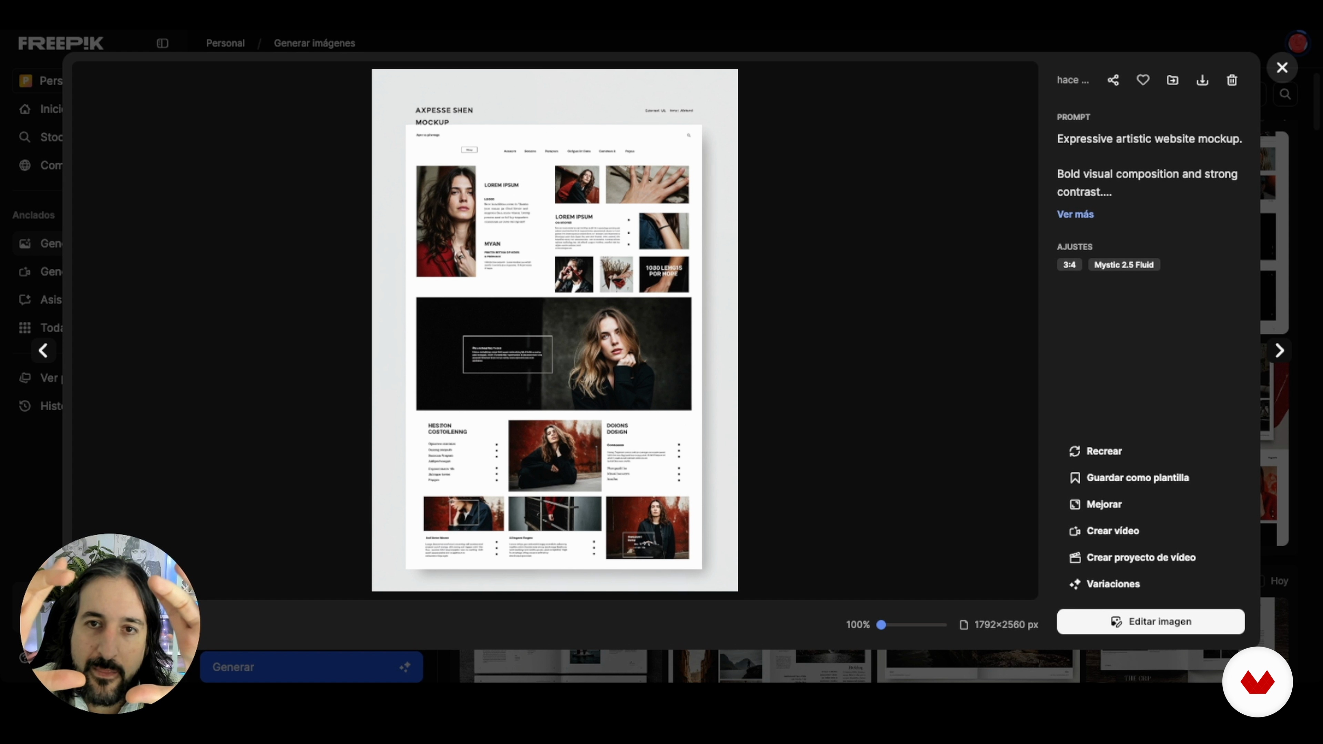Click the generated website mockup image
The width and height of the screenshot is (1323, 744).
coord(555,330)
